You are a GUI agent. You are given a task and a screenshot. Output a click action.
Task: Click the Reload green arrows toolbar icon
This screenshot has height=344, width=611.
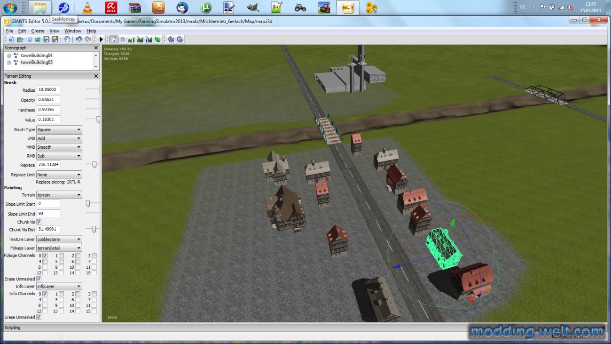[x=38, y=40]
